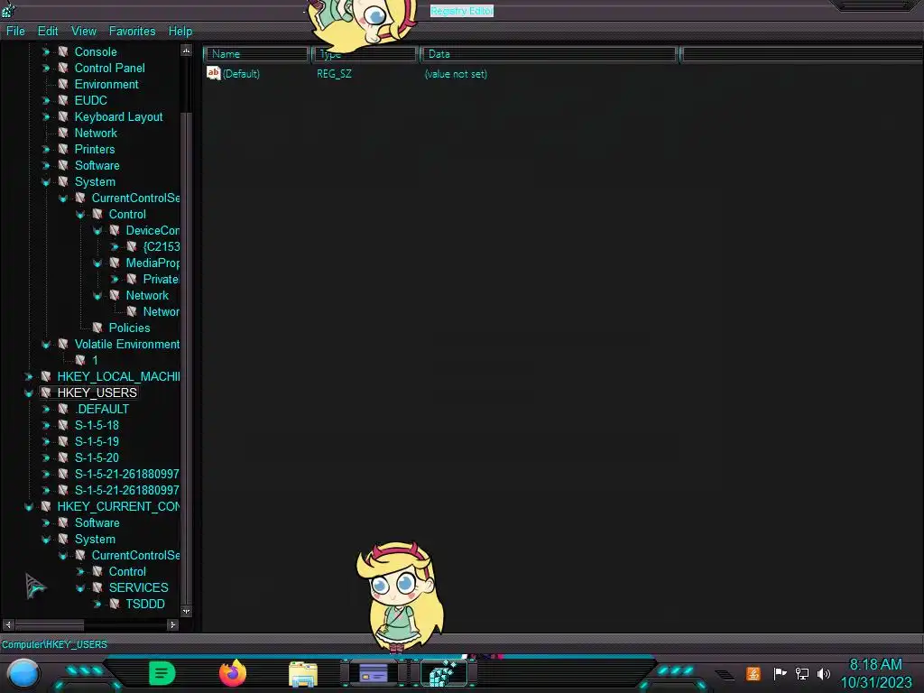Click the (Default) string value icon
Screen dimensions: 924x693
tap(213, 73)
